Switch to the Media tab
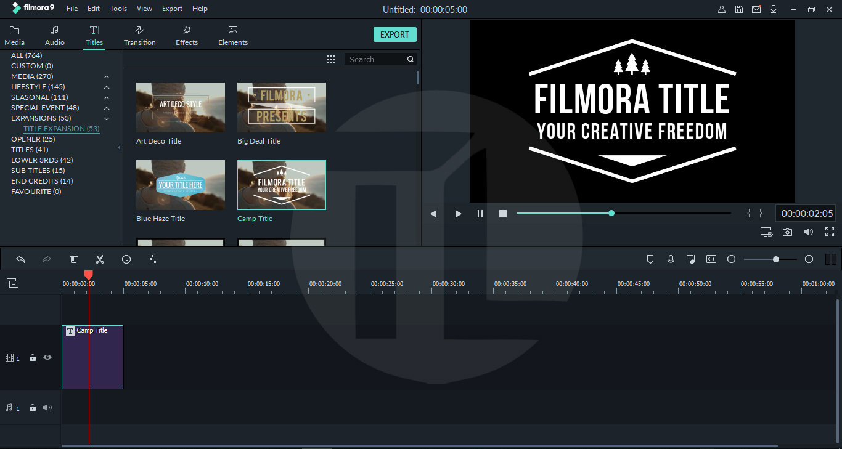Image resolution: width=842 pixels, height=449 pixels. pos(15,36)
